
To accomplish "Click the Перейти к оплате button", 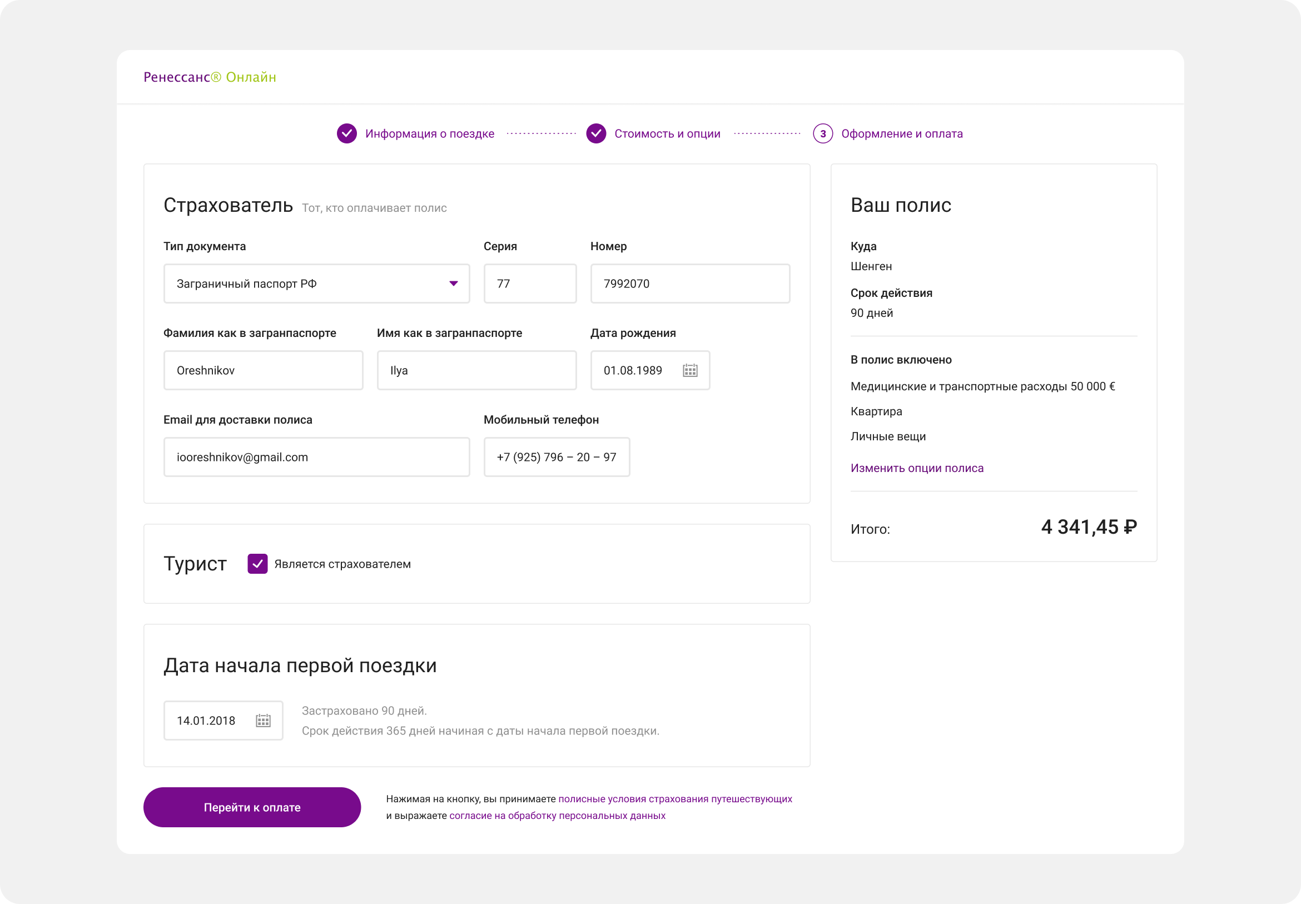I will [252, 807].
